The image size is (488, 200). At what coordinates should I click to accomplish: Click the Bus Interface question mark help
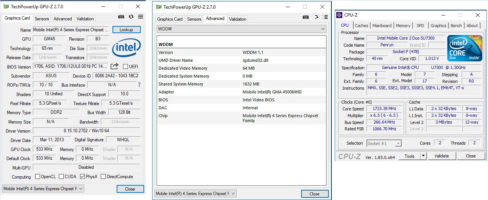139,85
